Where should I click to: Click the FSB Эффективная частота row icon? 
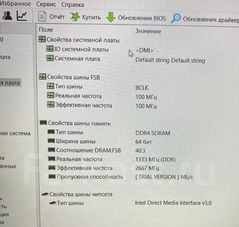click(x=51, y=104)
